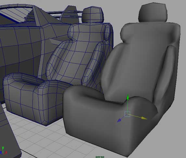The width and height of the screenshot is (186, 158).
Task: Click the XYZ axis orientation indicator
Action: pos(3,151)
